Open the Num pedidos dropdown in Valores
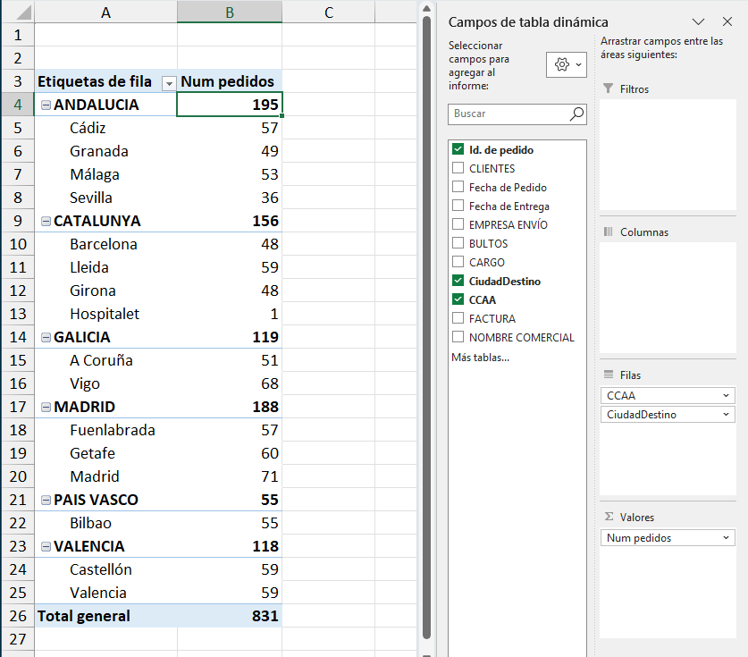 pos(726,538)
